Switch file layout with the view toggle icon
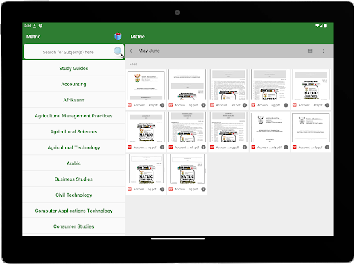Image resolution: width=355 pixels, height=264 pixels. (310, 51)
